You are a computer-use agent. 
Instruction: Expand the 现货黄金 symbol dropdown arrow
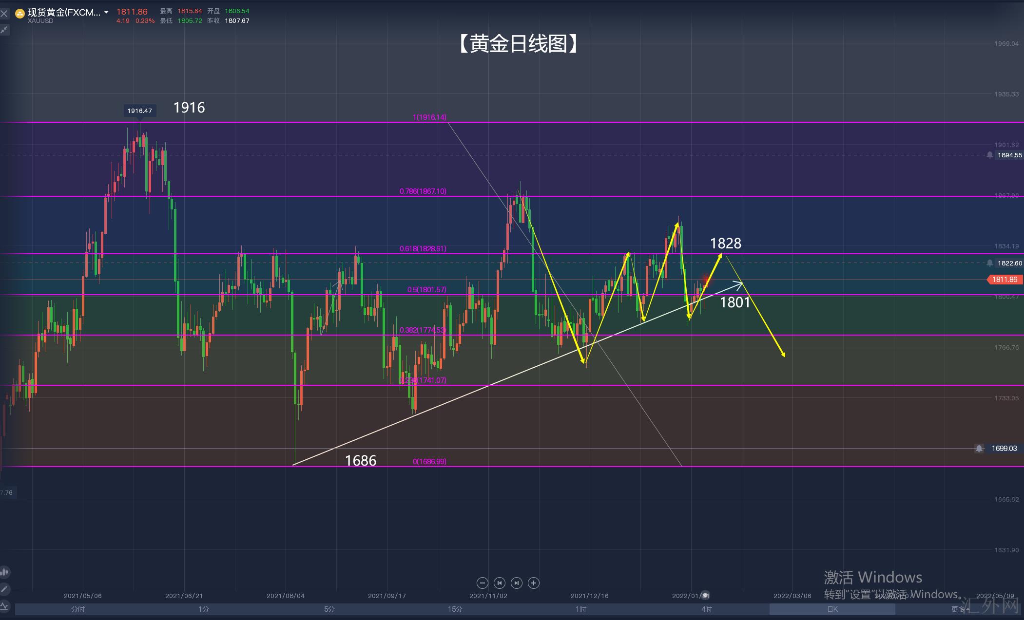(106, 12)
